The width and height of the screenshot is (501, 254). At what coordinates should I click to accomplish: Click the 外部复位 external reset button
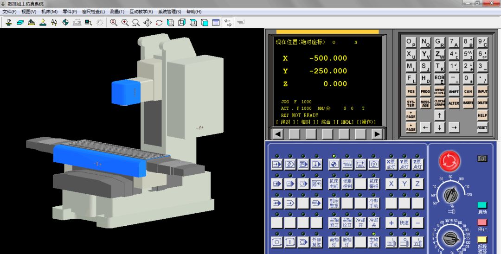coord(316,242)
